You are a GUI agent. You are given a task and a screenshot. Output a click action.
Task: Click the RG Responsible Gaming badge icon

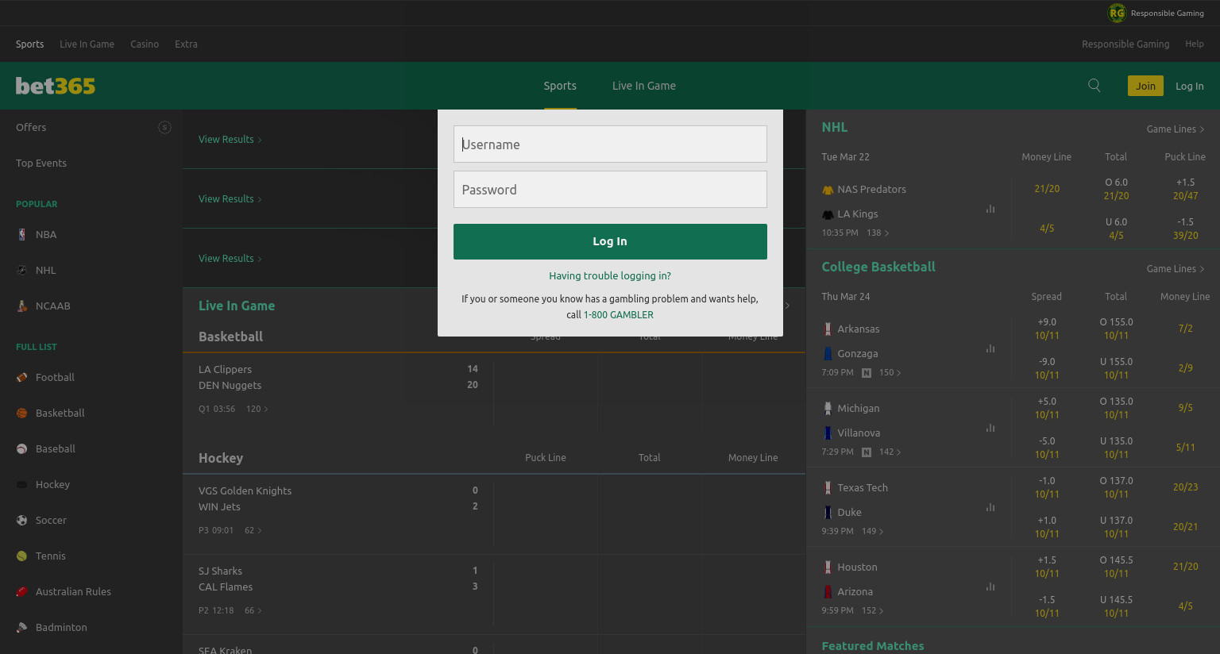(1117, 13)
